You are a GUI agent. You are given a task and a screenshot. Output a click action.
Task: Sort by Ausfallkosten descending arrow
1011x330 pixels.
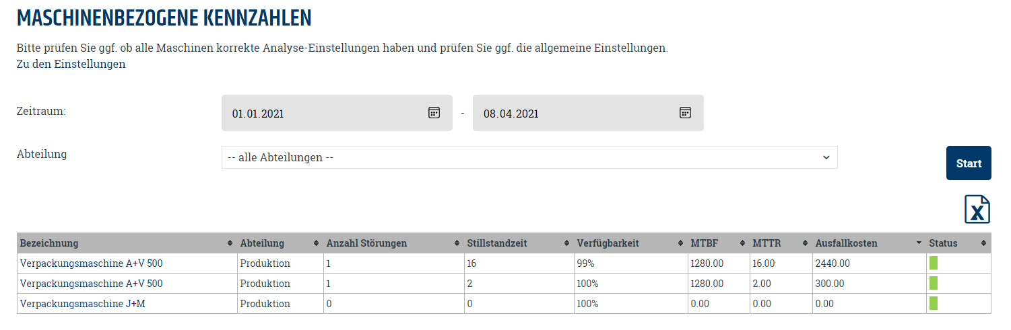coord(919,243)
